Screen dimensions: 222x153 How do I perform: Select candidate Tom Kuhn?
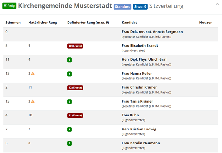click(130, 115)
